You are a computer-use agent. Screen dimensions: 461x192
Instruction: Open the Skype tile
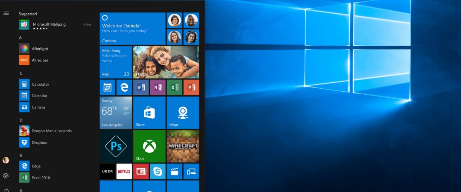(x=158, y=172)
